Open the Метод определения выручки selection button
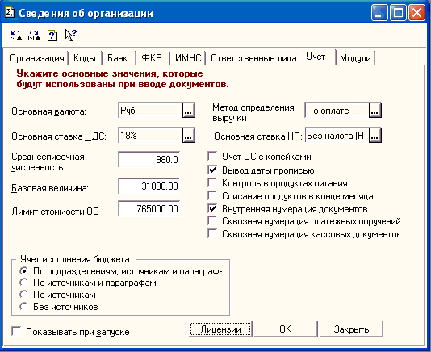The width and height of the screenshot is (431, 352). [375, 111]
